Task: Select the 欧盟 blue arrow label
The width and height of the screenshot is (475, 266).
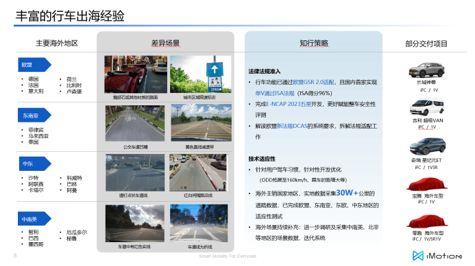Action: [34, 65]
